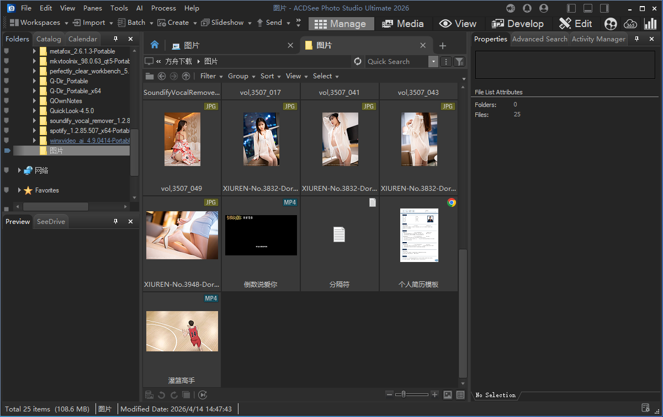Viewport: 663px width, 417px height.
Task: Open the Sort dropdown
Action: [267, 76]
